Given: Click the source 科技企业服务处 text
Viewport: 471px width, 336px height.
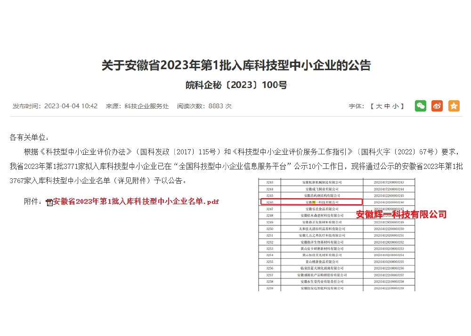Looking at the screenshot, I should click(x=146, y=106).
